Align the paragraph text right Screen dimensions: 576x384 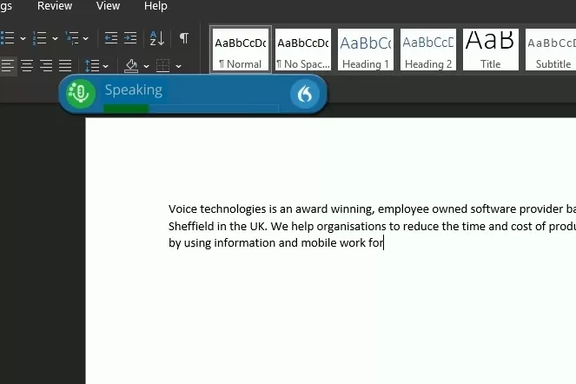(46, 66)
